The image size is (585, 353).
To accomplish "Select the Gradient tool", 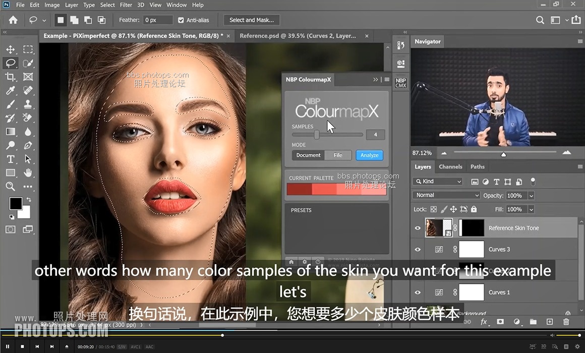I will coord(11,132).
